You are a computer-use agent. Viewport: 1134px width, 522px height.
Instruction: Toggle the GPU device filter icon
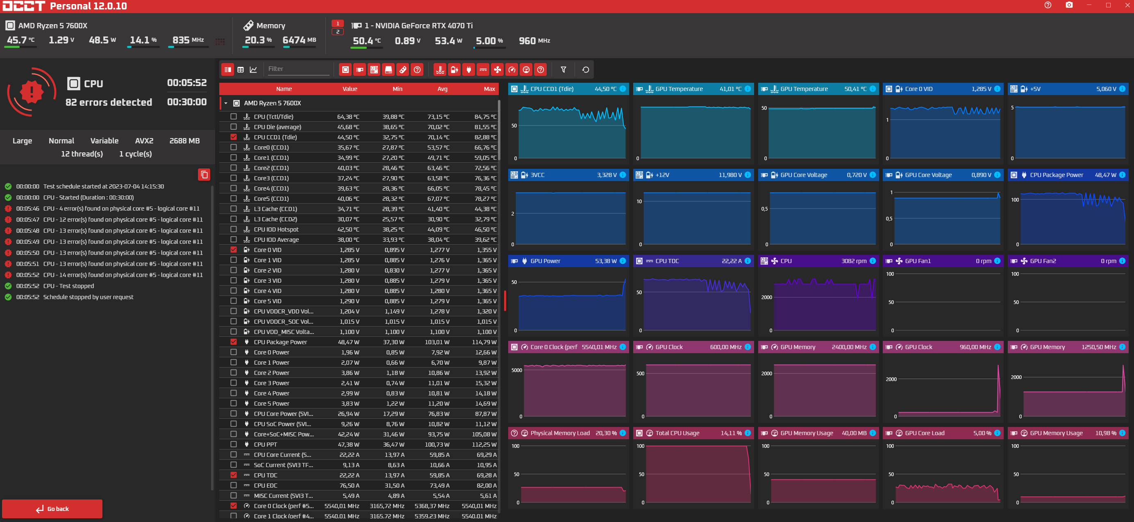[x=360, y=70]
